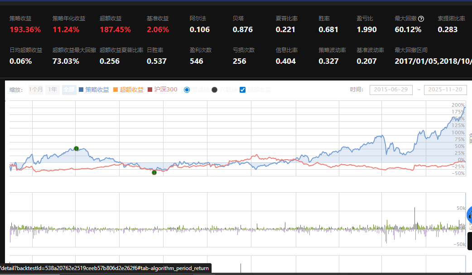
Task: Uncheck the 超额收益 checkbox
Action: [x=242, y=90]
